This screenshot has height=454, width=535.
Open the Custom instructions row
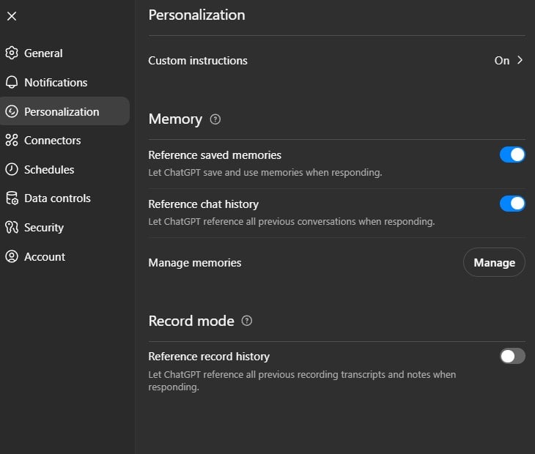point(337,60)
